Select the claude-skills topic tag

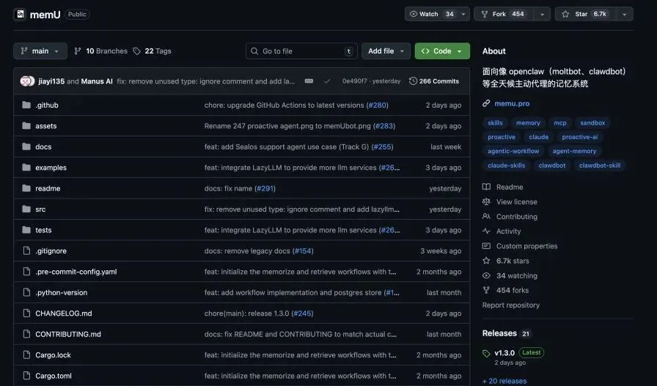[506, 166]
